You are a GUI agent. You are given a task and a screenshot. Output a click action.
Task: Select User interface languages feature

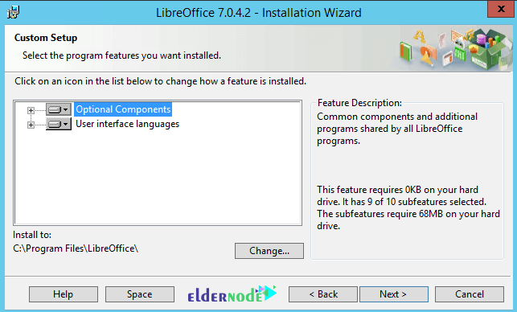[x=127, y=124]
